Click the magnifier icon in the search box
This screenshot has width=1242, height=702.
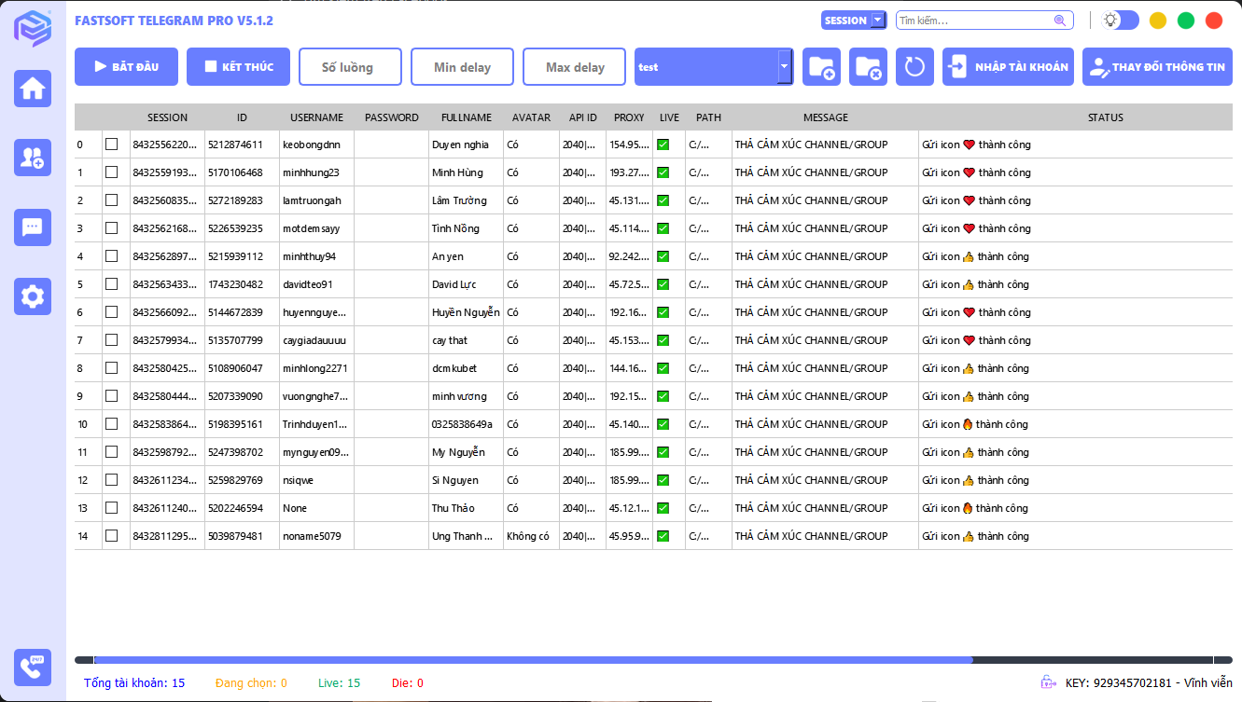pyautogui.click(x=1059, y=19)
